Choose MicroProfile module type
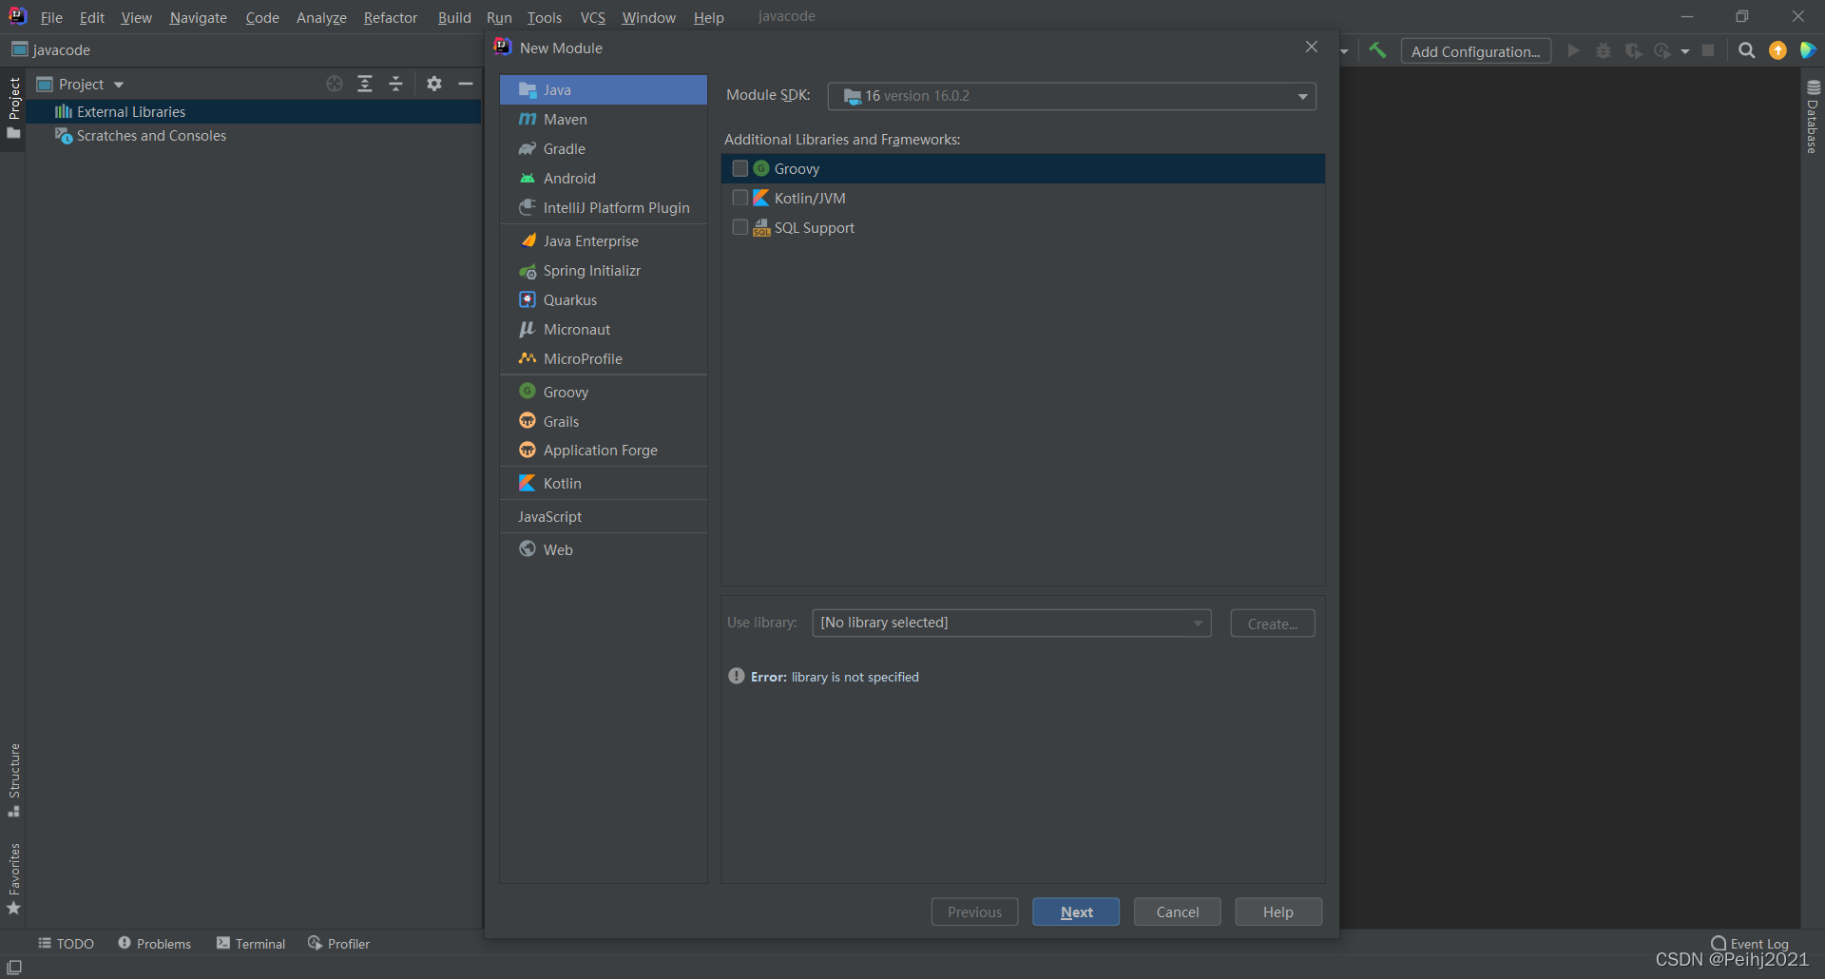The height and width of the screenshot is (979, 1825). [603, 358]
